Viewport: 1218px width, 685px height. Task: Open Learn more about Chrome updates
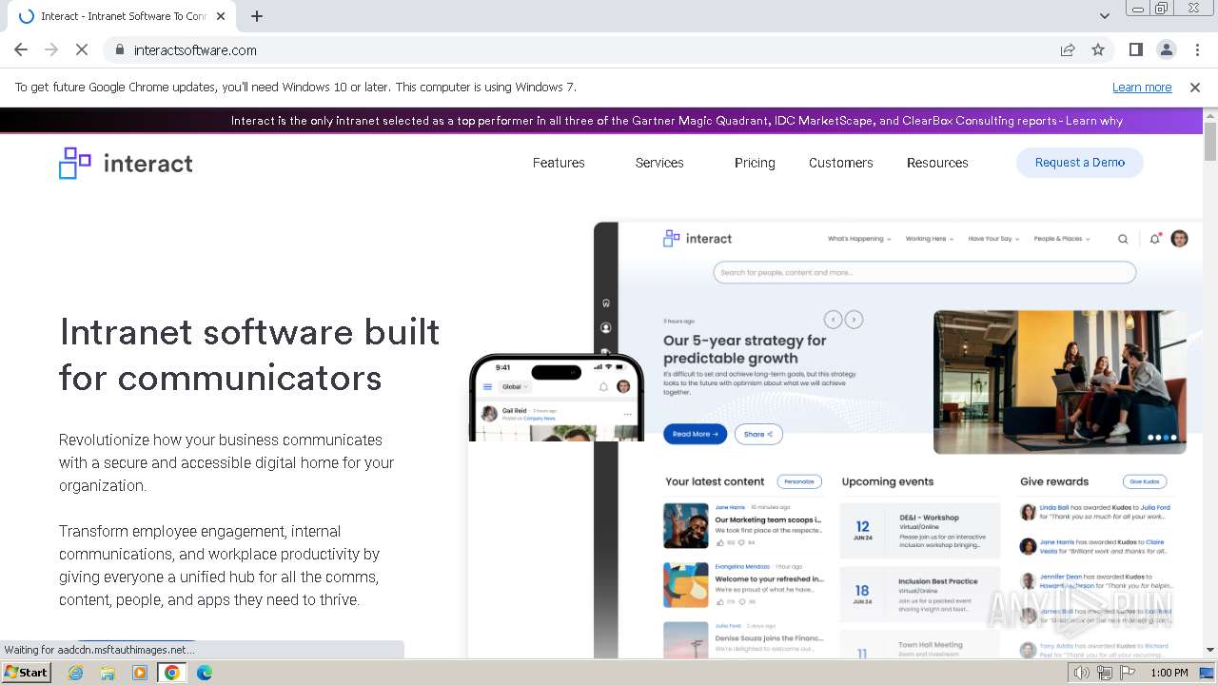(x=1142, y=87)
